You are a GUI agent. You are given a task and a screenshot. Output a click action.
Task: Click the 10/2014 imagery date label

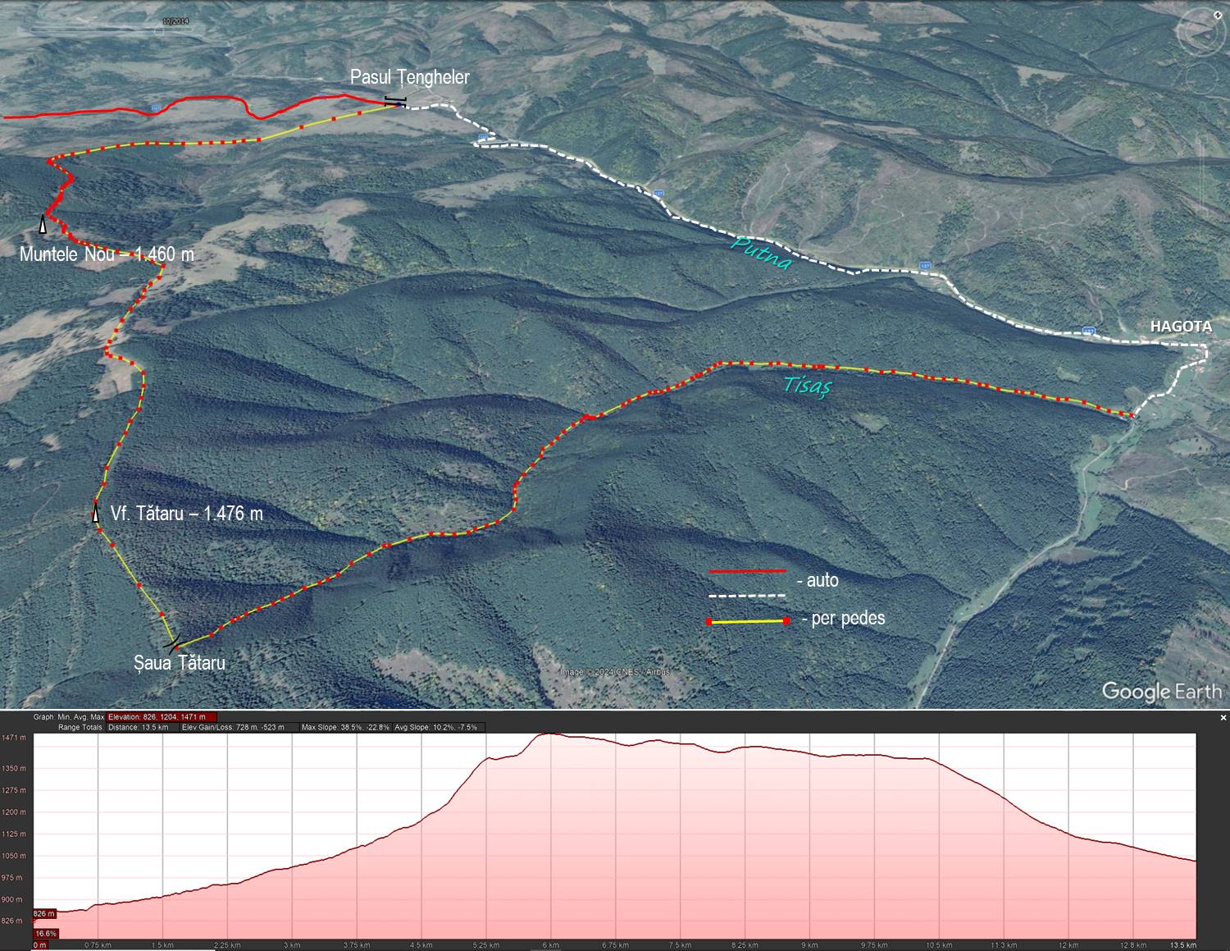pyautogui.click(x=175, y=21)
